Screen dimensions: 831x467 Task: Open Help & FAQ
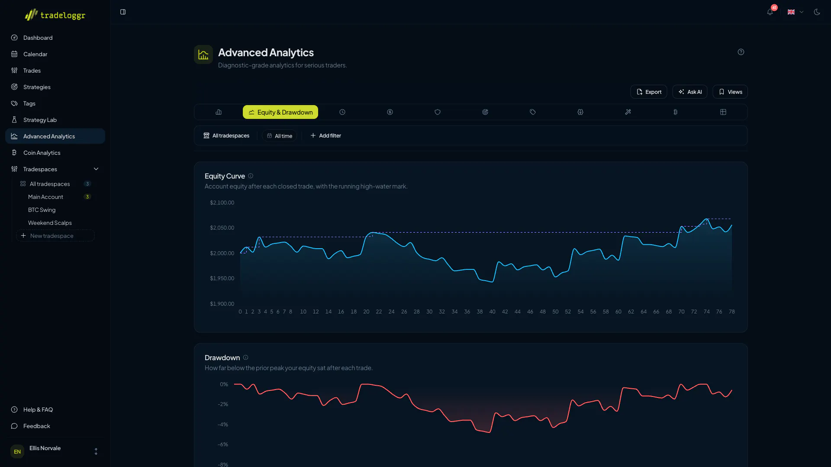pos(55,409)
